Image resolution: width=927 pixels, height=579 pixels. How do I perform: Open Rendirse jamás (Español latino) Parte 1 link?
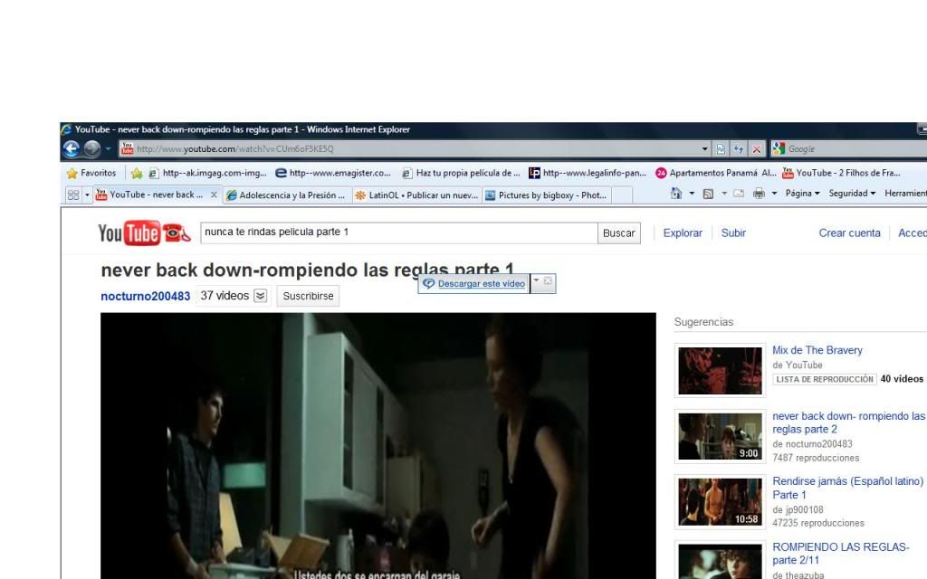pyautogui.click(x=847, y=488)
